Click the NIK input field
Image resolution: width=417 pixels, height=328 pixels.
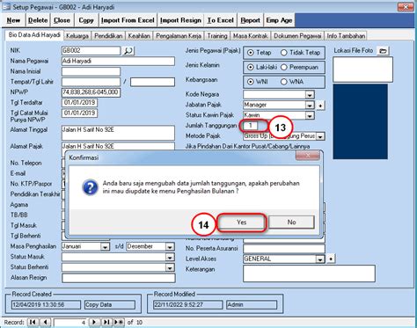pos(91,51)
